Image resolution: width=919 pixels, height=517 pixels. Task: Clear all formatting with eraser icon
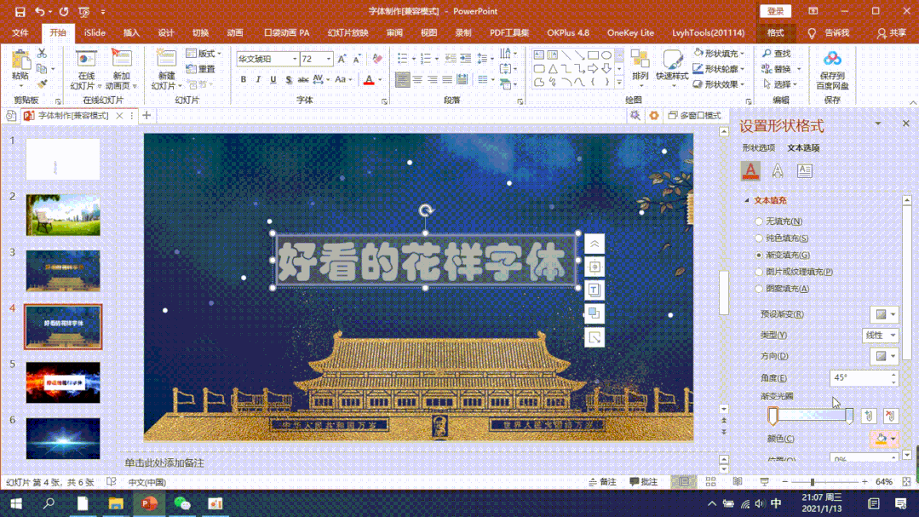[376, 59]
